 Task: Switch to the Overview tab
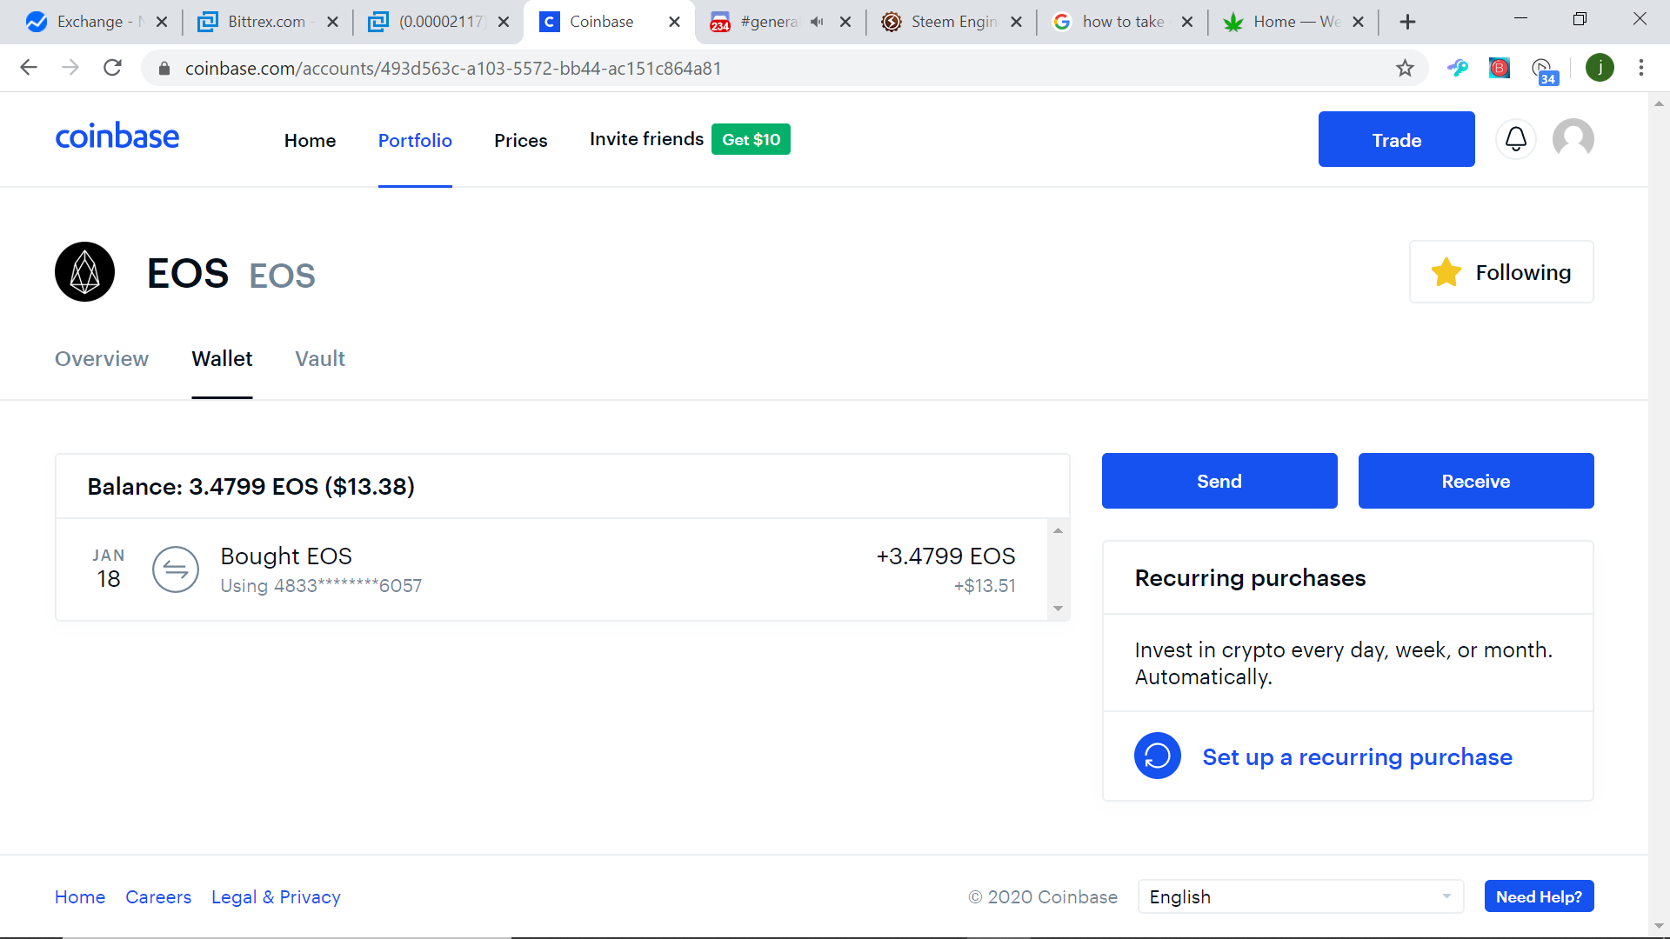pos(102,358)
